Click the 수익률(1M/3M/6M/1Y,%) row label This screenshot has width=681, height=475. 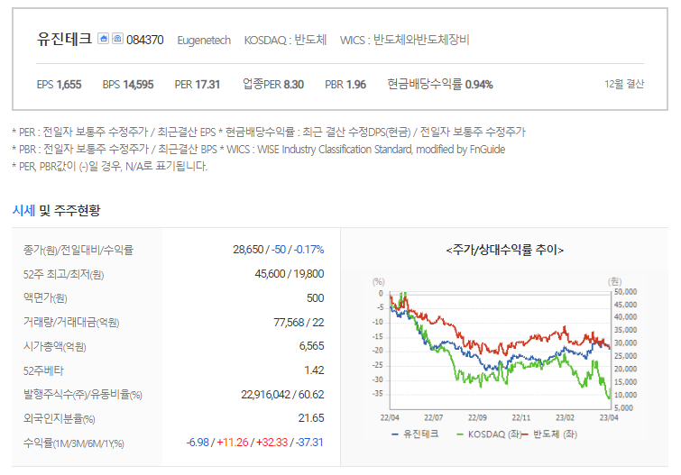(74, 443)
